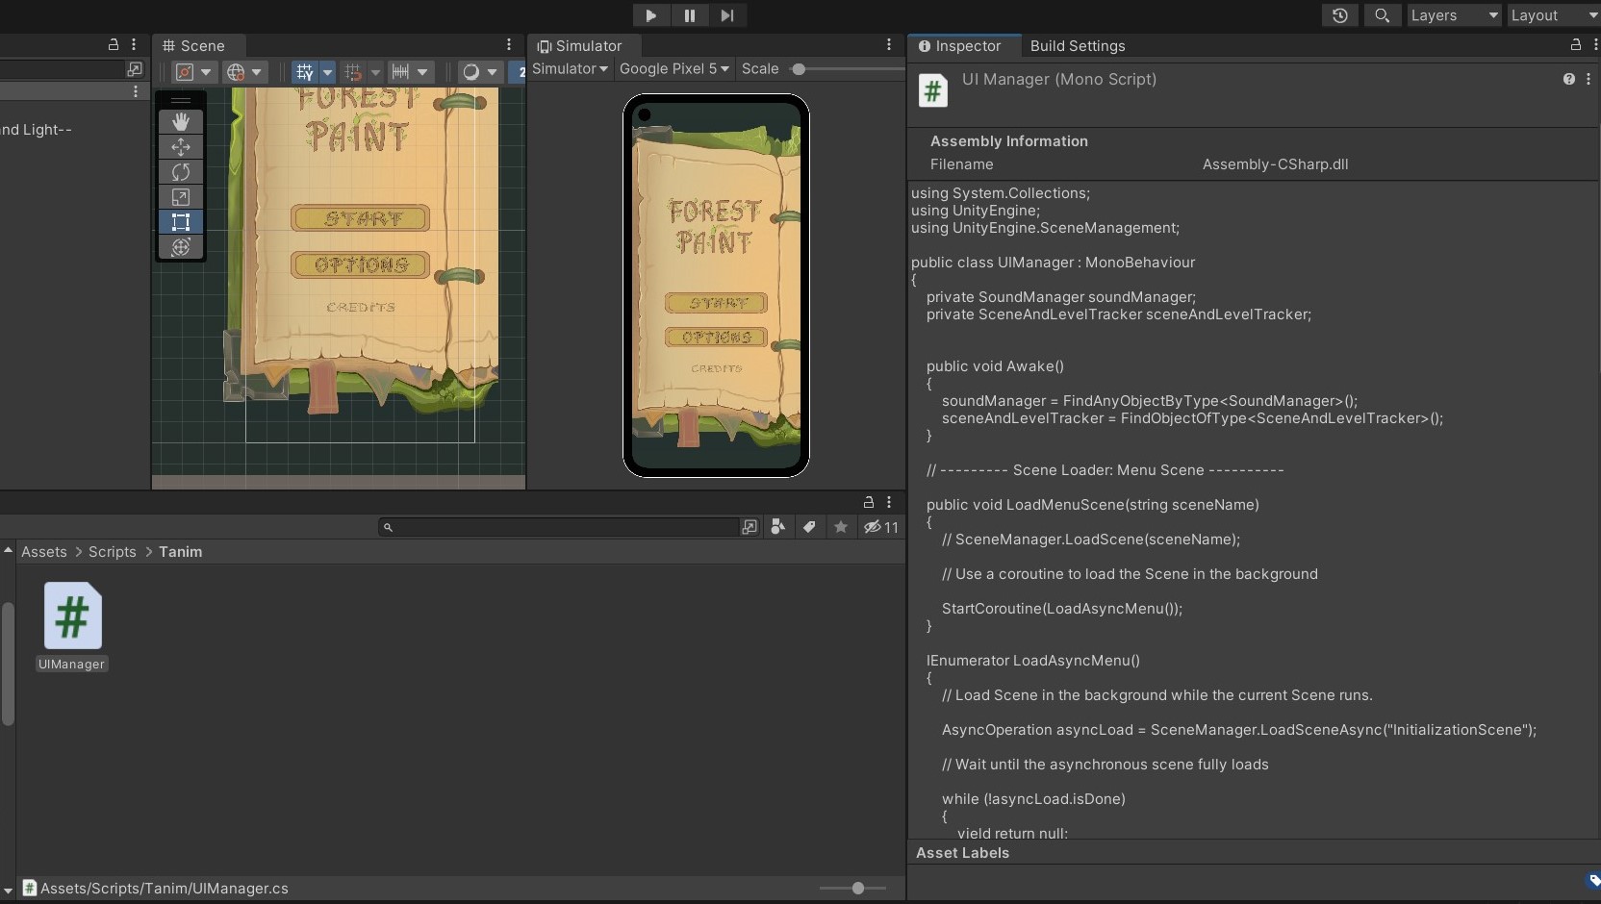
Task: Expand the pivot position dropdown arrow
Action: [206, 72]
